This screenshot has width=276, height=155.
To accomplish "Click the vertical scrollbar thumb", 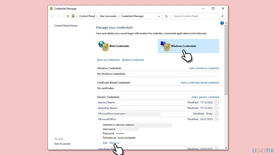I will [x=226, y=60].
